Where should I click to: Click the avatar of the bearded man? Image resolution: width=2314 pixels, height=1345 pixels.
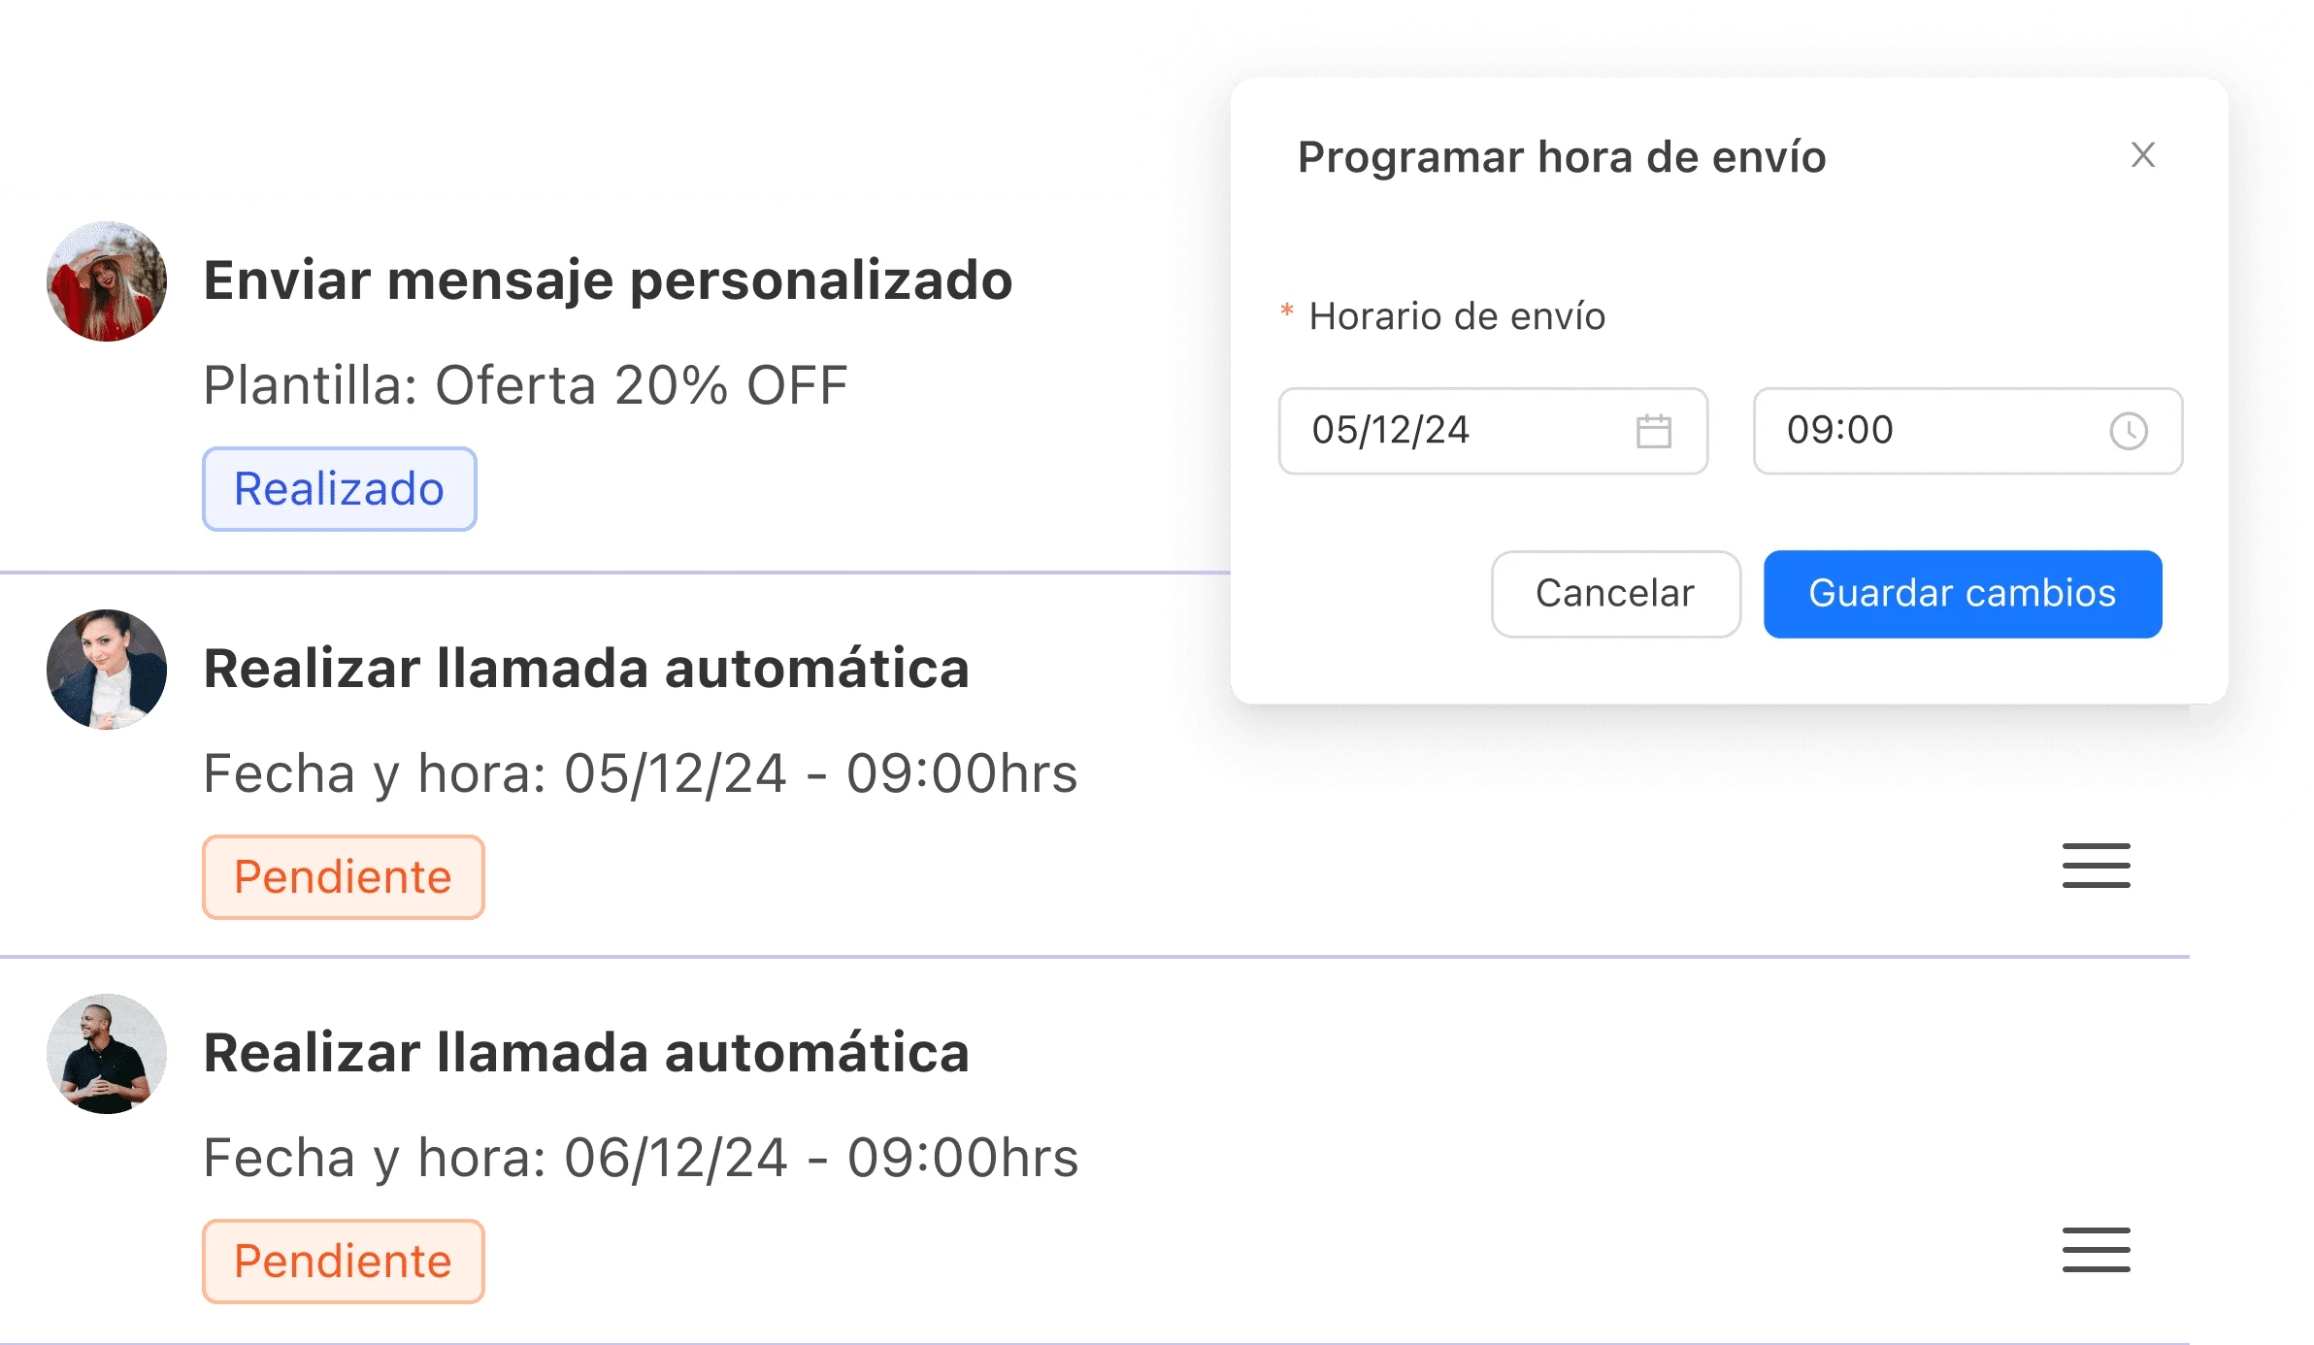point(107,1054)
